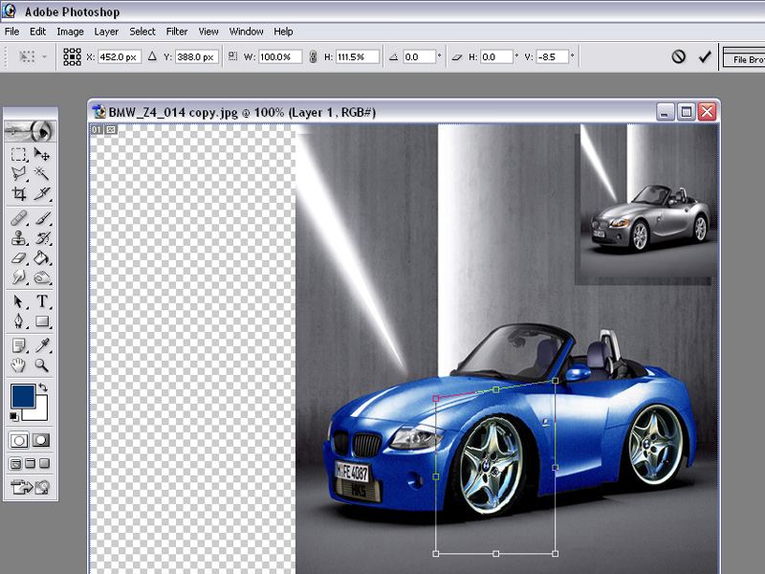Select the Hand tool
Screen dimensions: 765x574
[x=18, y=364]
